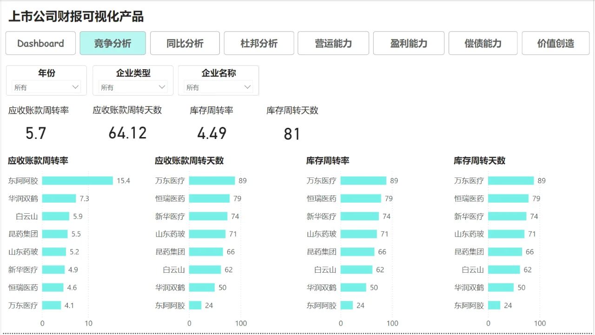The height and width of the screenshot is (335, 595).
Task: Click 白云山 bar in 库存周转率 chart
Action: point(357,269)
